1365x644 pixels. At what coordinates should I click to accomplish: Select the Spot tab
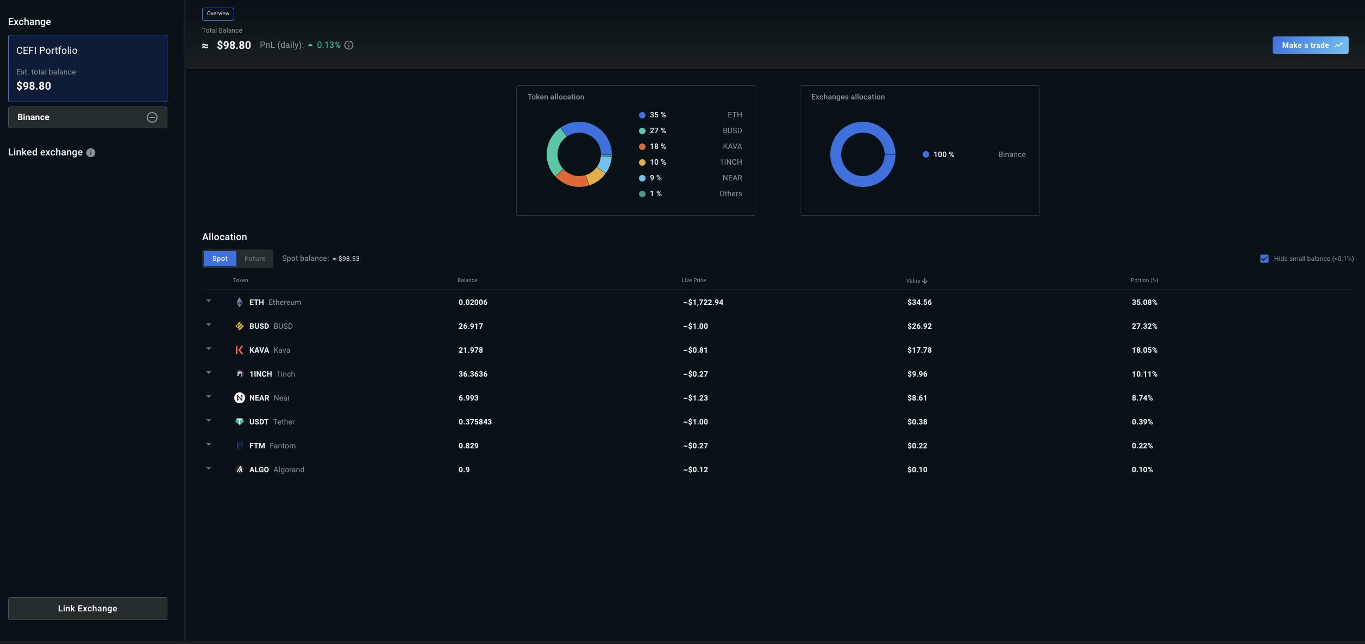pos(220,259)
